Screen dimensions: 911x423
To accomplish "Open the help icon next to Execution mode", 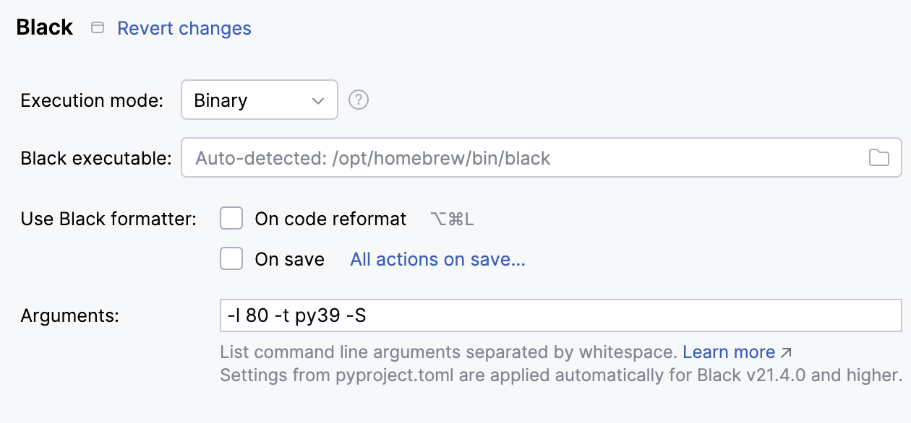I will pos(358,100).
